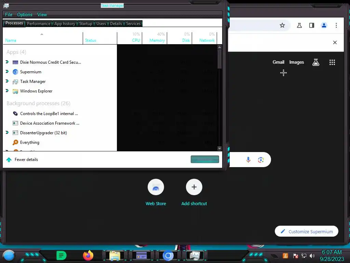Switch to the Services tab

click(x=133, y=24)
